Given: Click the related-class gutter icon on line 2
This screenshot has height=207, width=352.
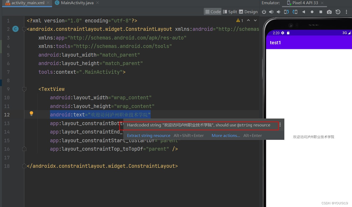Looking at the screenshot, I should point(16,29).
